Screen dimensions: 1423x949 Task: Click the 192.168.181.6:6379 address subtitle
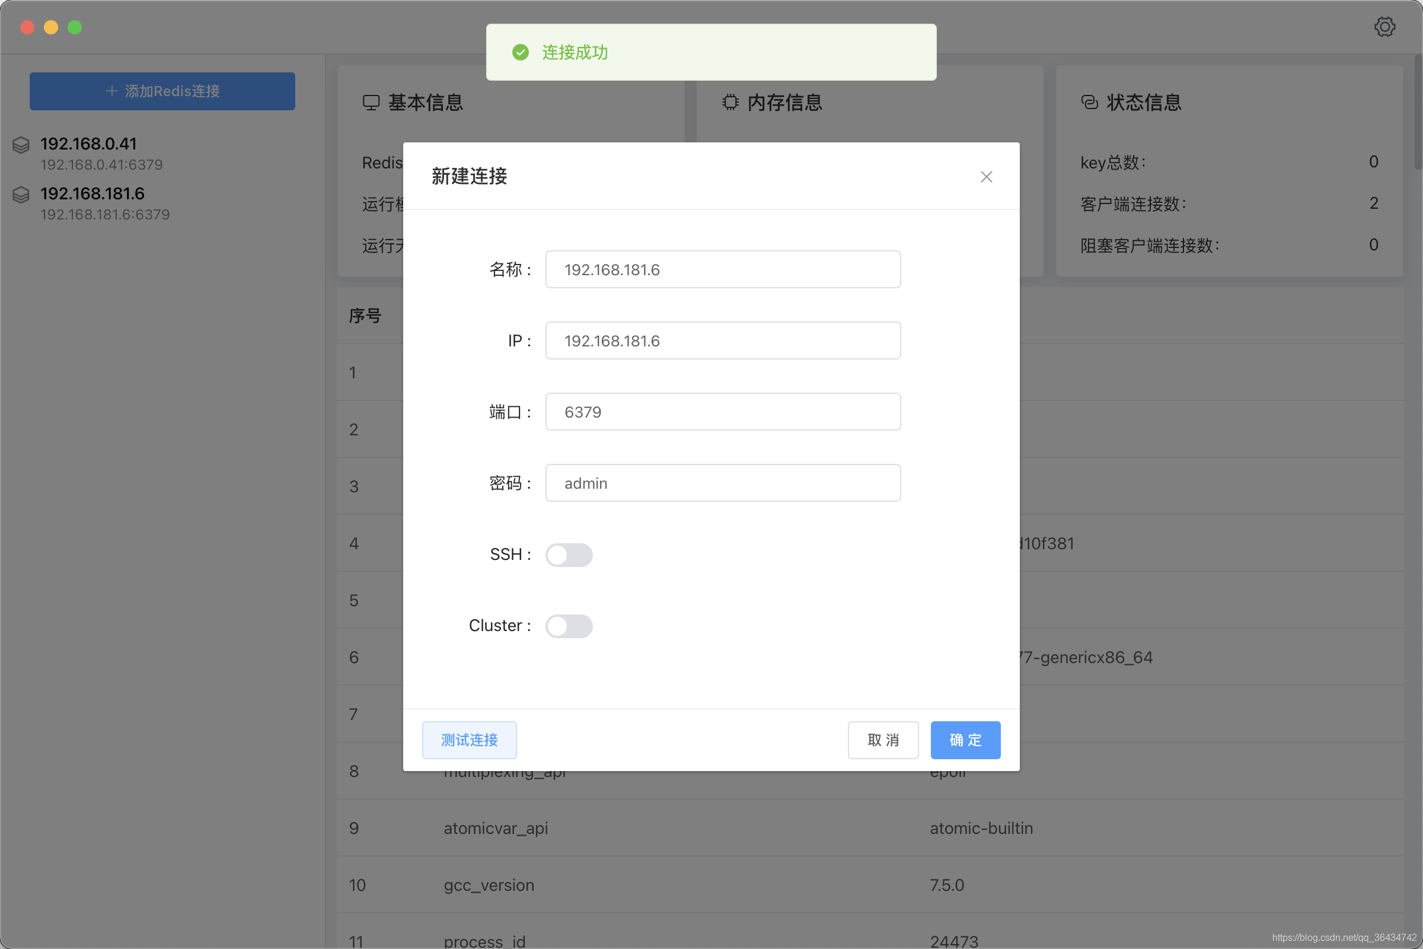(x=105, y=214)
